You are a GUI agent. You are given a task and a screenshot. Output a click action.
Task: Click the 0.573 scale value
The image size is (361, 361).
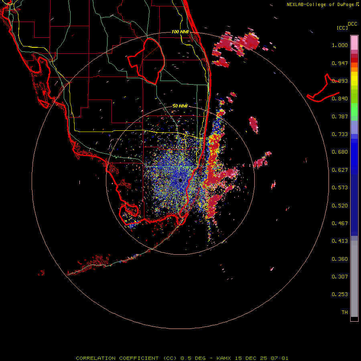point(340,188)
